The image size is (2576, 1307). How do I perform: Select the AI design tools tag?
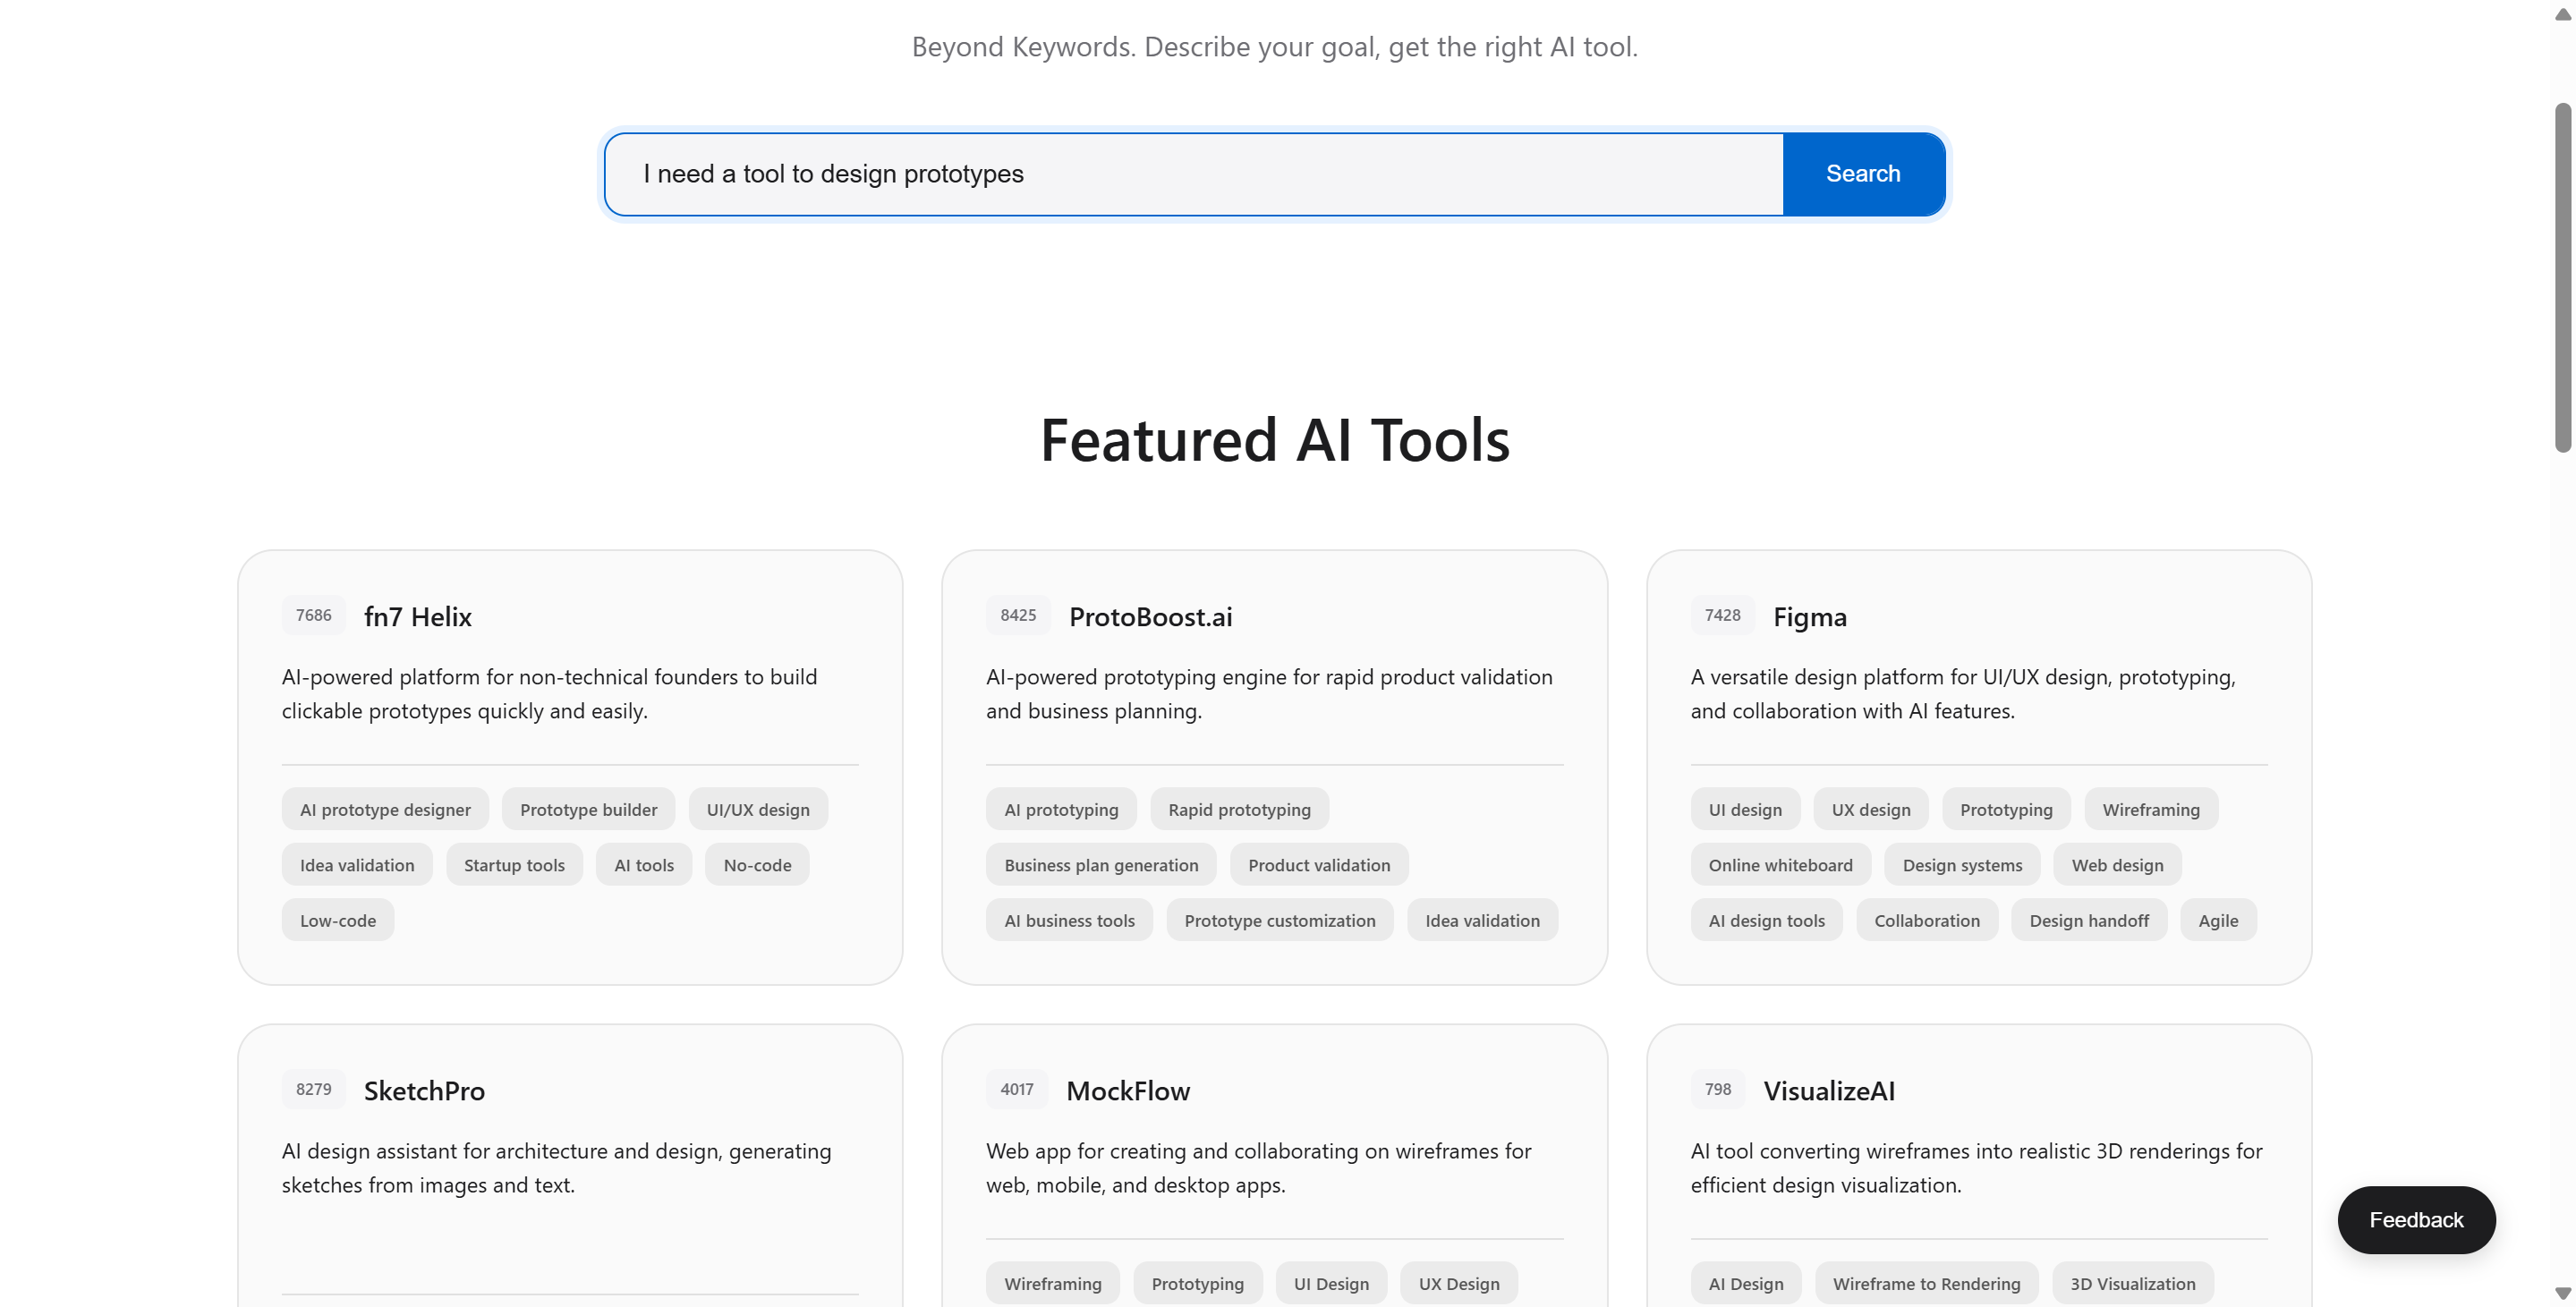pos(1766,920)
